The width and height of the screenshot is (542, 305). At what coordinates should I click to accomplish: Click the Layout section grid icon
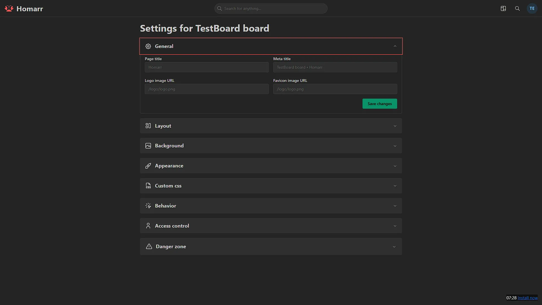[148, 126]
